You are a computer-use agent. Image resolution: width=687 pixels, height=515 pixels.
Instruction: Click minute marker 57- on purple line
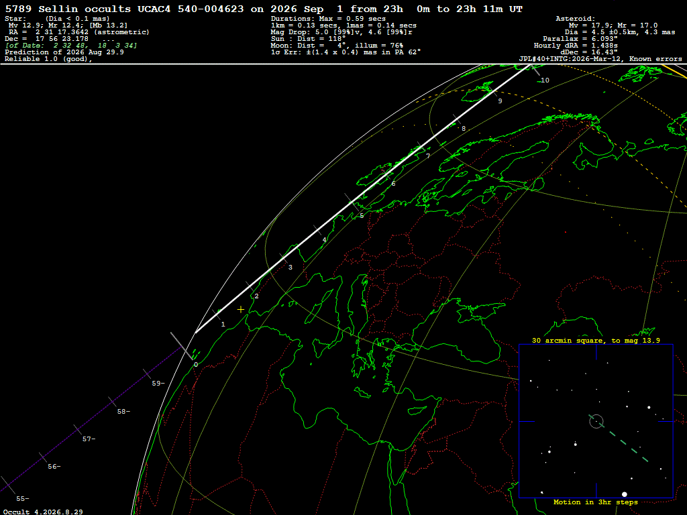coord(89,439)
